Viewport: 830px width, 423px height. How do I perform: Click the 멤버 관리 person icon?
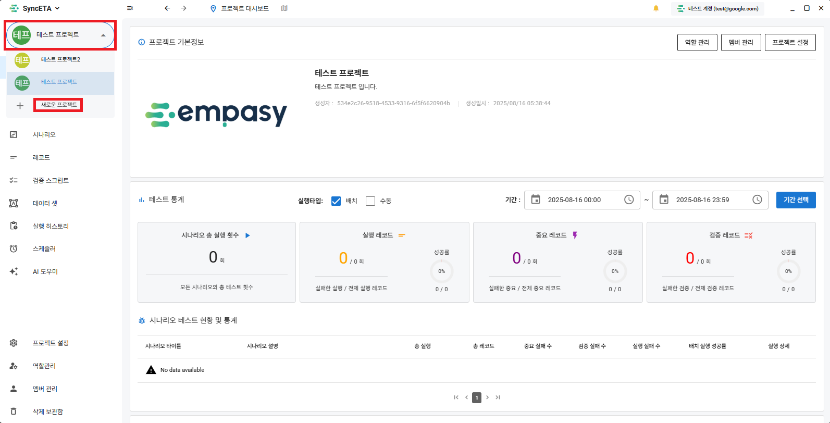[14, 389]
